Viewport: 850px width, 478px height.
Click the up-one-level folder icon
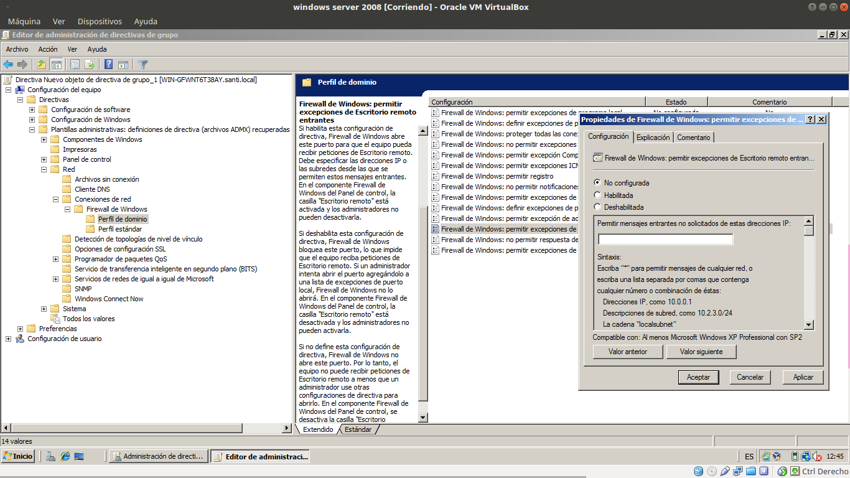click(42, 64)
